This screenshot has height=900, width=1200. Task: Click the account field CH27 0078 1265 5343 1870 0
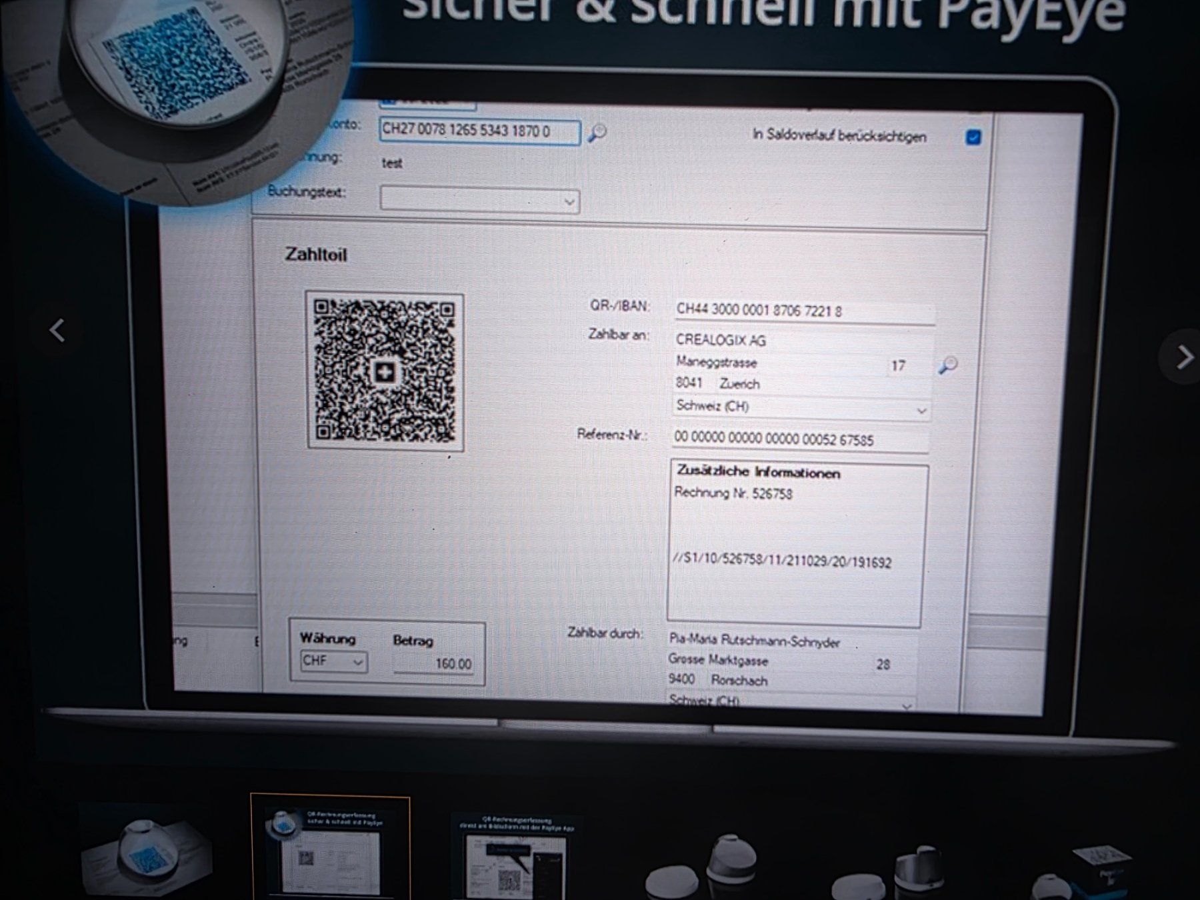point(479,131)
